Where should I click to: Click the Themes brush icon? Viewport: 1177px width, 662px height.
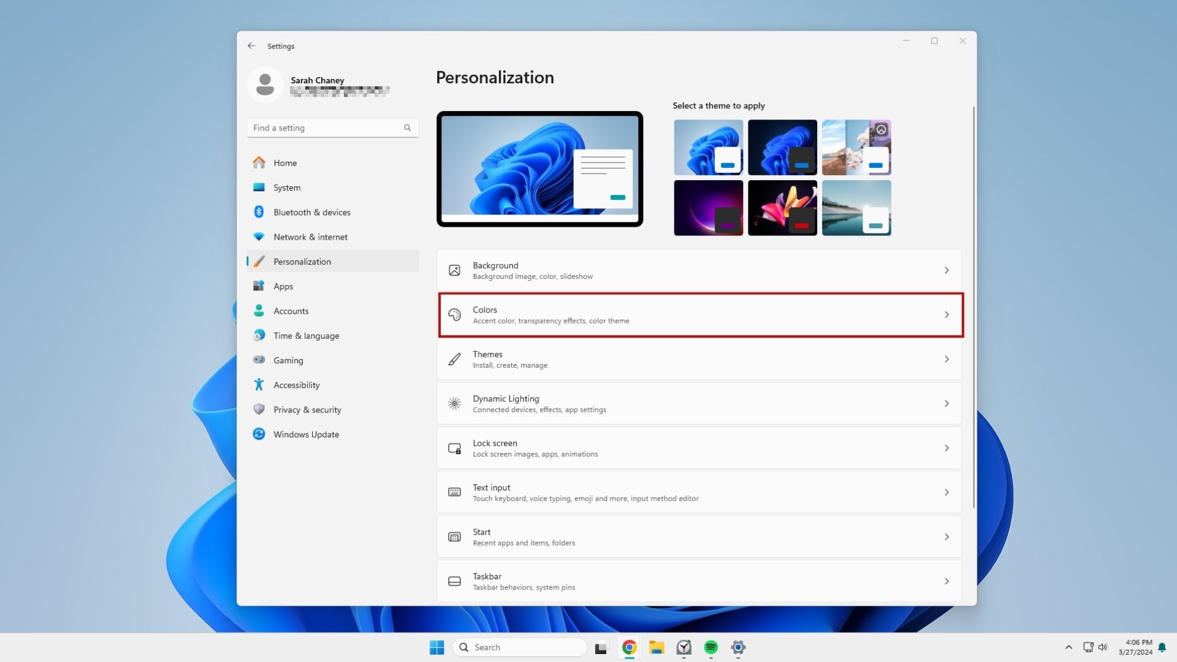pos(454,359)
